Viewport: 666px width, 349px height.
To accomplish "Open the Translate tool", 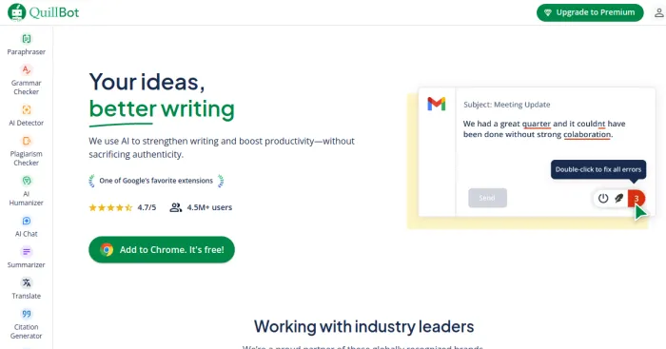I will pyautogui.click(x=27, y=289).
